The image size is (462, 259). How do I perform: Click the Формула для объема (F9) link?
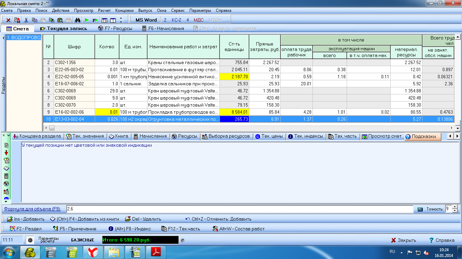coord(32,209)
